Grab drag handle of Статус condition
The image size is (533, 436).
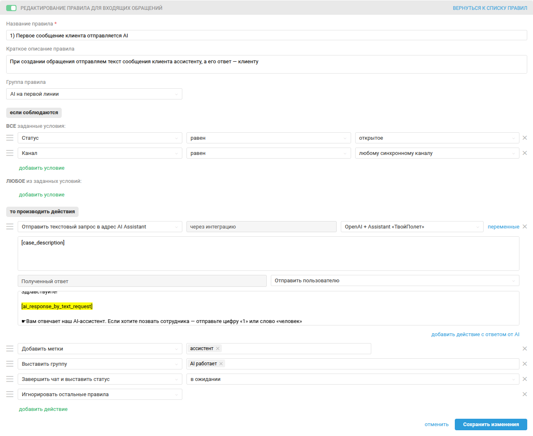pyautogui.click(x=10, y=138)
